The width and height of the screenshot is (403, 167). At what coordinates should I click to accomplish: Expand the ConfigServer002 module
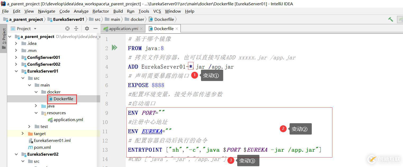[x=16, y=64]
